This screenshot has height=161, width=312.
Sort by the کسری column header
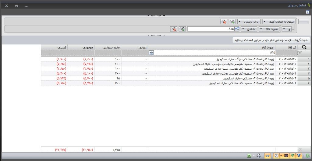[54, 47]
